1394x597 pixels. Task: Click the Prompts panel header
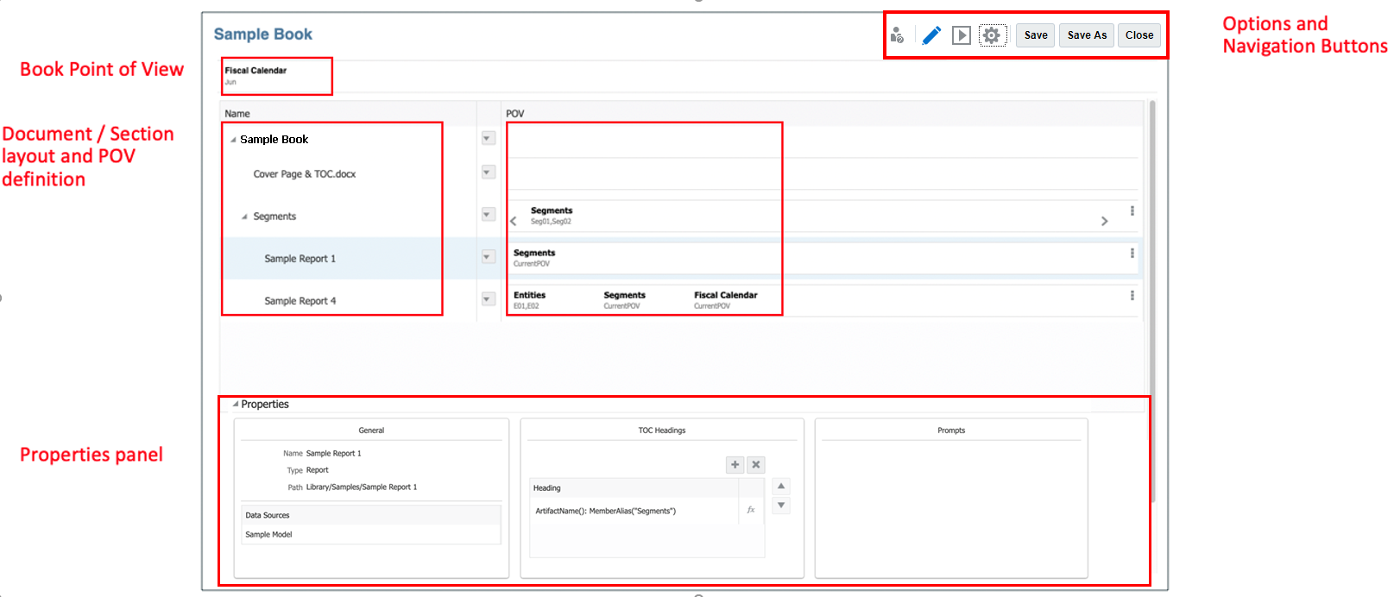point(951,430)
